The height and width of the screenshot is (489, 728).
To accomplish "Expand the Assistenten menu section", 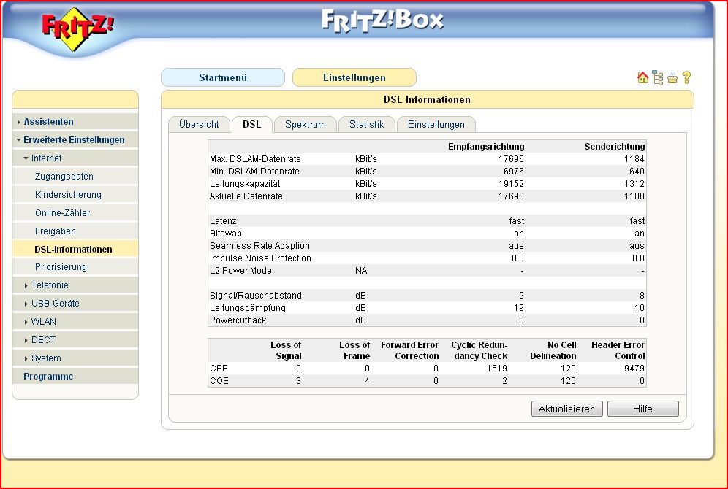I will click(48, 122).
